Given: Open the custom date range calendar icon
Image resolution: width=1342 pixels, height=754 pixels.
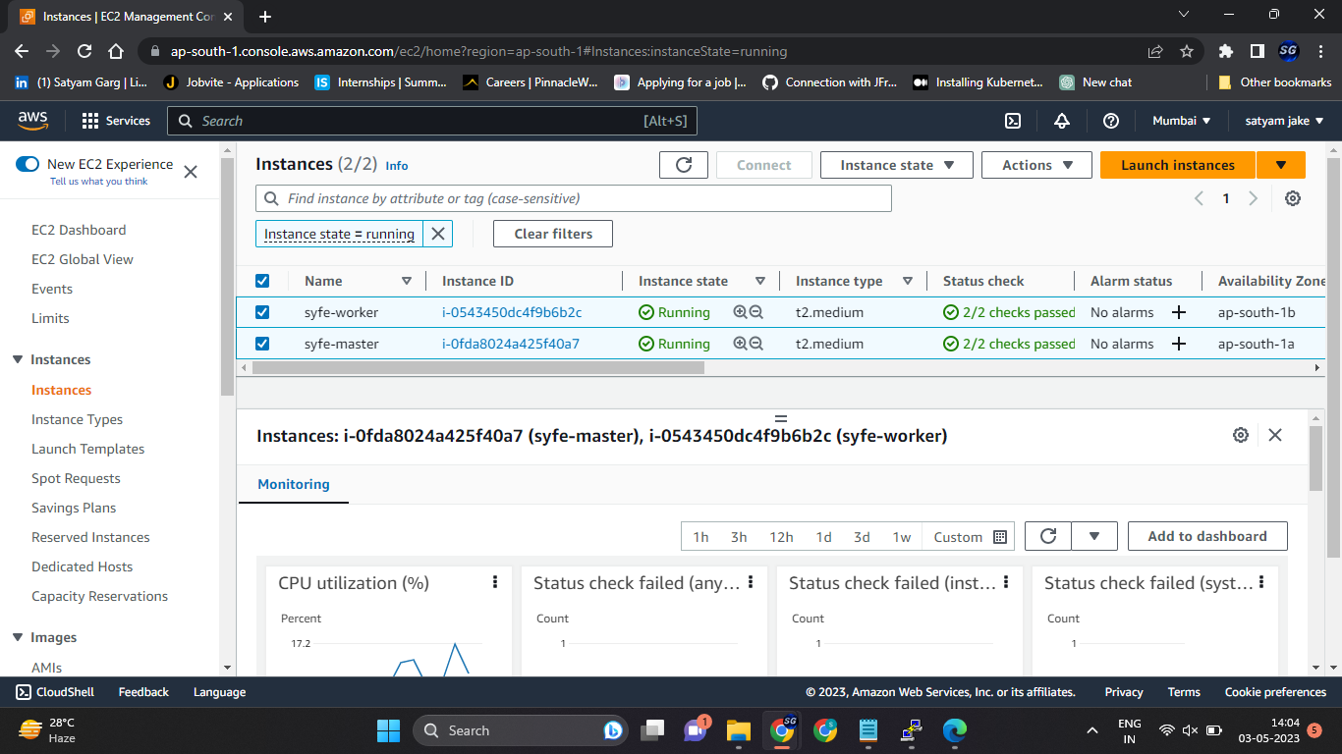Looking at the screenshot, I should click(998, 536).
